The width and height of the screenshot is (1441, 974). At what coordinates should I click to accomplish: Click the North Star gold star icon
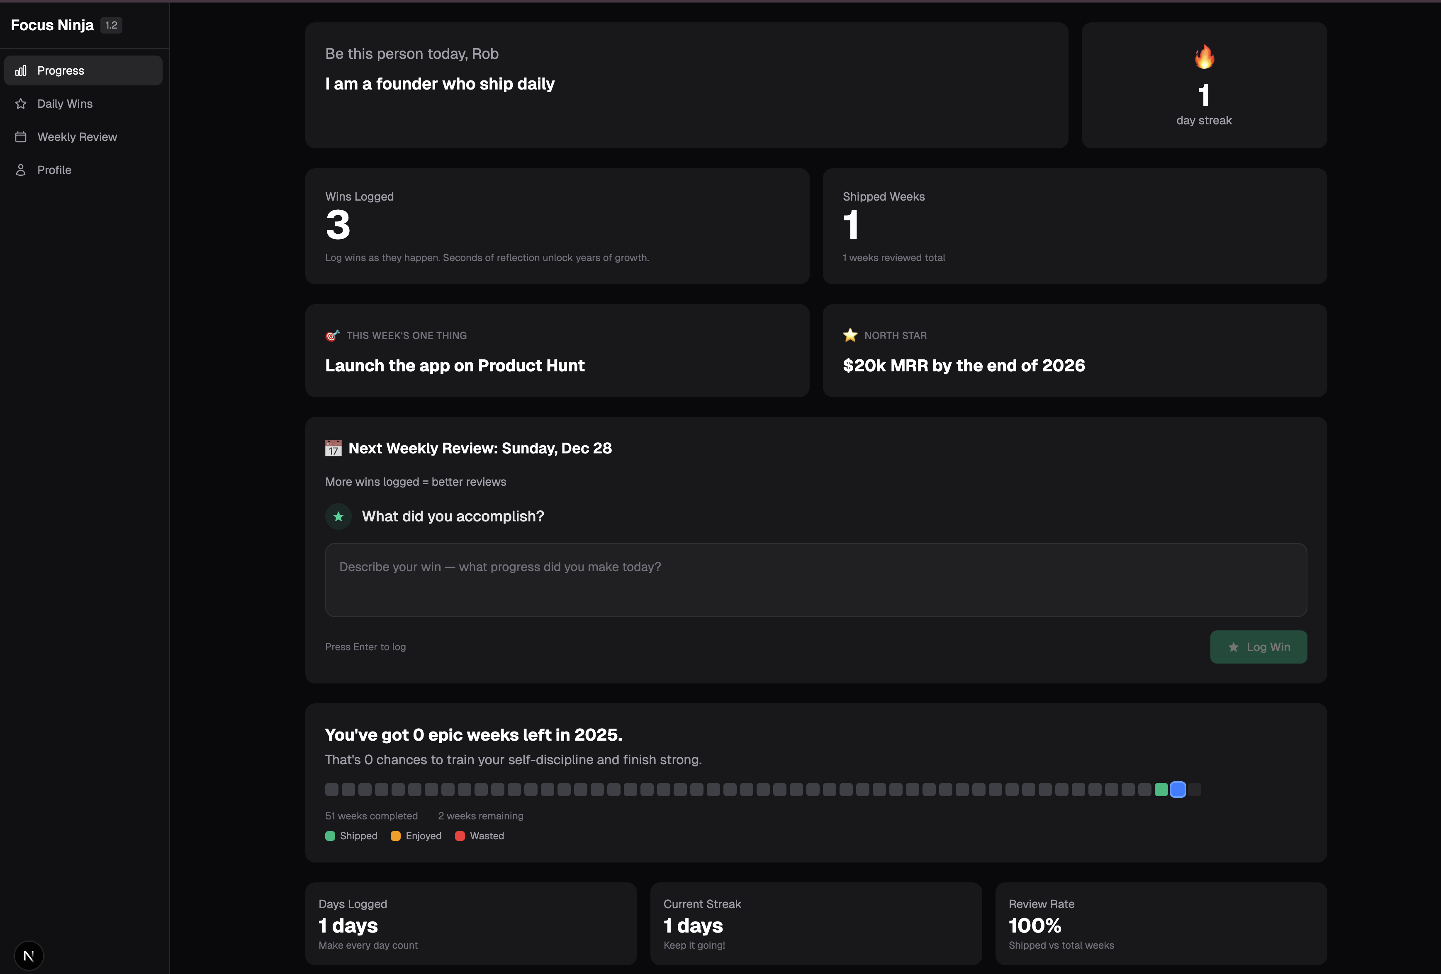(x=850, y=334)
